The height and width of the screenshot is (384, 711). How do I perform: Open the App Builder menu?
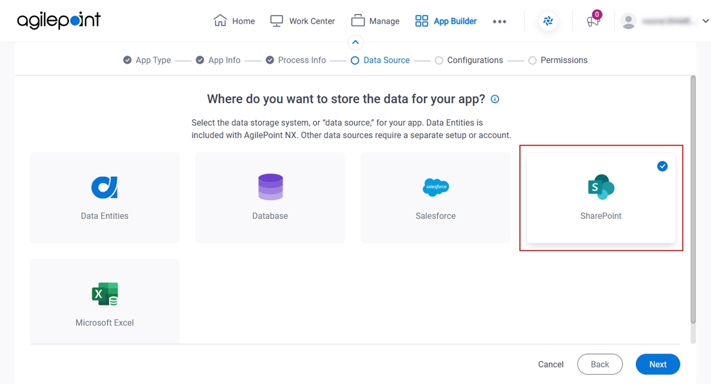(x=446, y=21)
